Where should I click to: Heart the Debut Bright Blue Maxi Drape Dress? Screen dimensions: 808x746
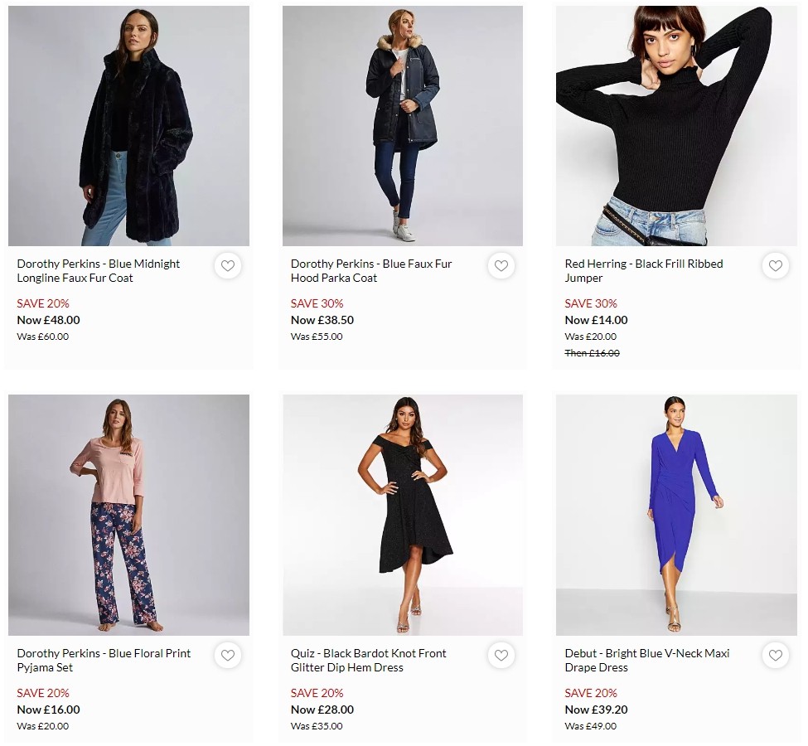point(775,656)
